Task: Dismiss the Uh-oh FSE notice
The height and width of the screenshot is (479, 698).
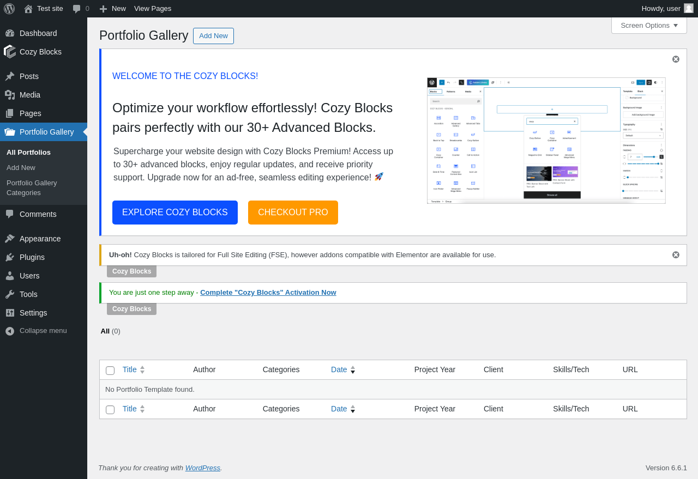Action: pos(676,255)
